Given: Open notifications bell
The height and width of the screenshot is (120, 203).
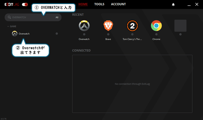Looking at the screenshot, I should pyautogui.click(x=173, y=5).
